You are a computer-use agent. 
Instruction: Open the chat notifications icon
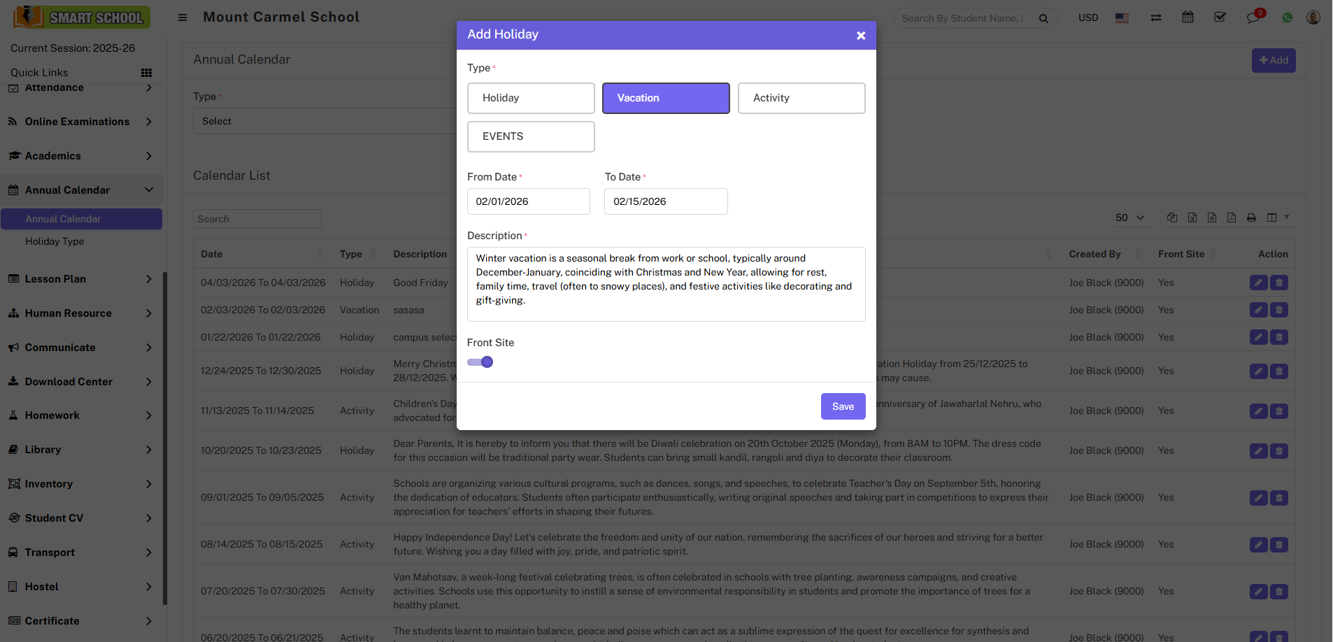point(1253,17)
